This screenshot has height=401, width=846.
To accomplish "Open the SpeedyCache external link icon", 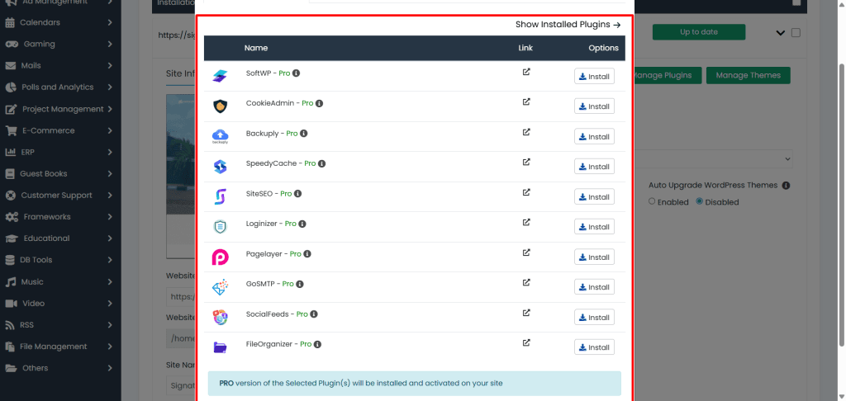I will pyautogui.click(x=526, y=162).
